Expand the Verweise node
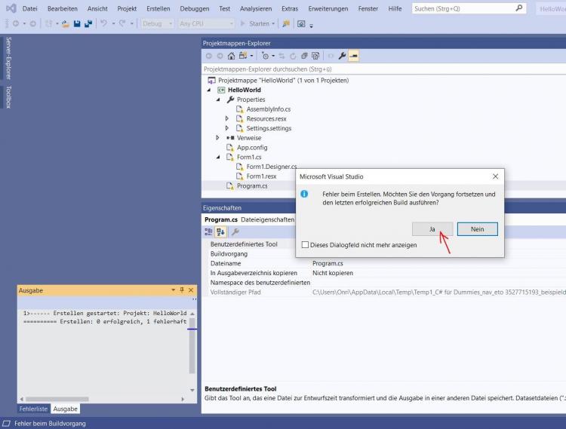 217,138
